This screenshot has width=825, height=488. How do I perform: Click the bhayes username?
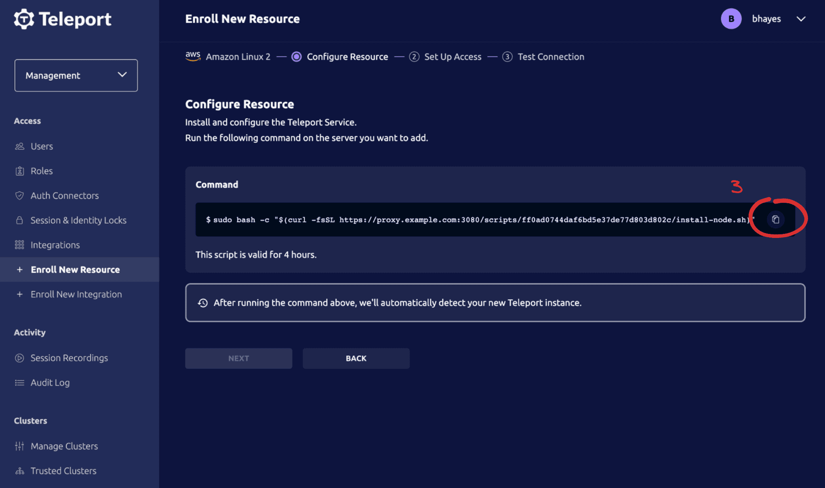766,19
